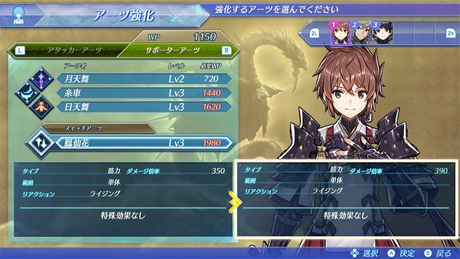This screenshot has height=259, width=460.
Task: Switch to サポーターアーツ tab
Action: pos(172,50)
